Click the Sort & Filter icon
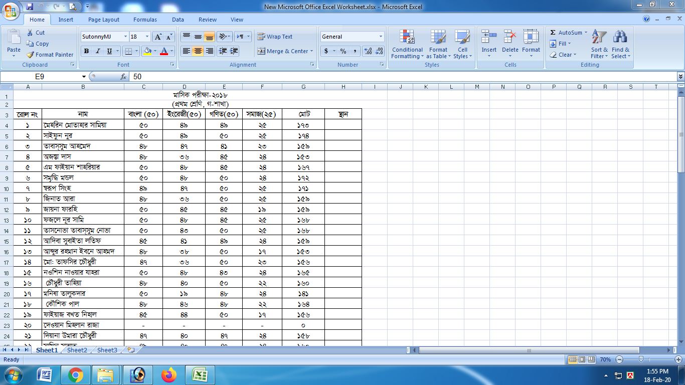685x385 pixels. 599,38
